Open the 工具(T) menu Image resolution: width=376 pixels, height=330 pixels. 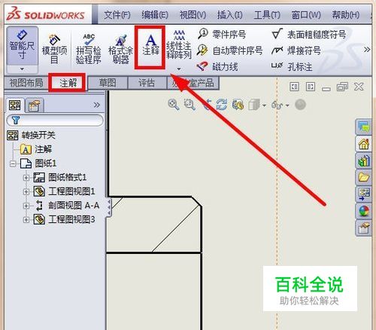click(267, 15)
